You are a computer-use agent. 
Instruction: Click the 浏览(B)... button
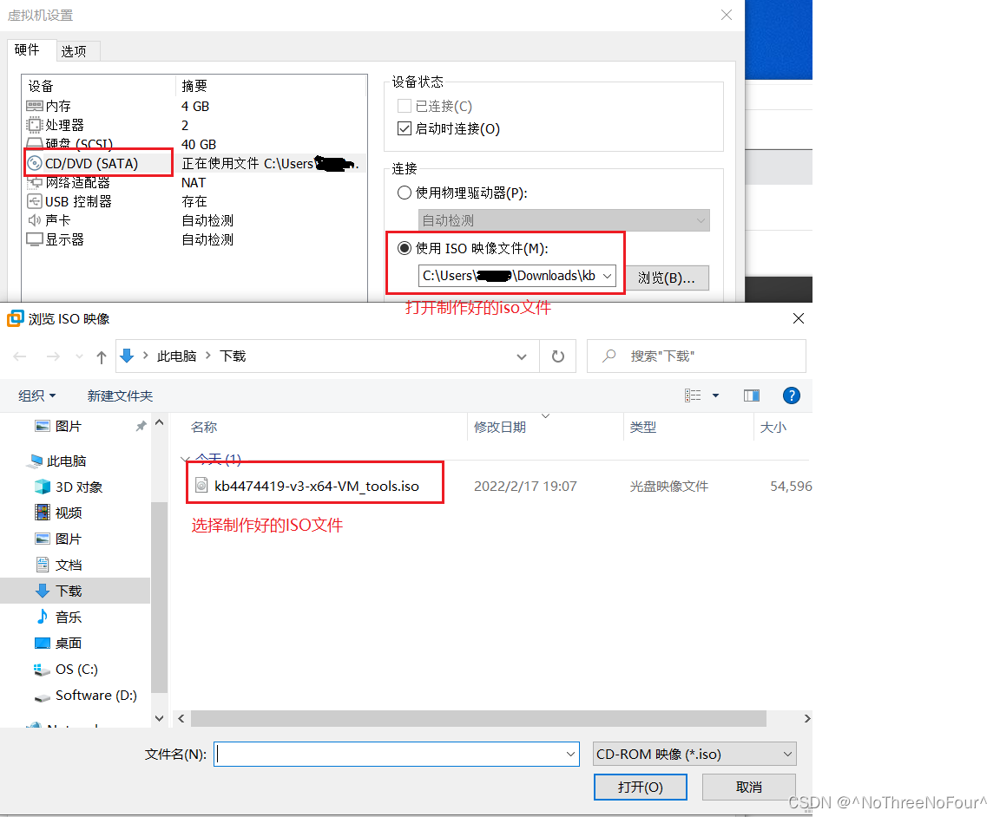pos(667,278)
